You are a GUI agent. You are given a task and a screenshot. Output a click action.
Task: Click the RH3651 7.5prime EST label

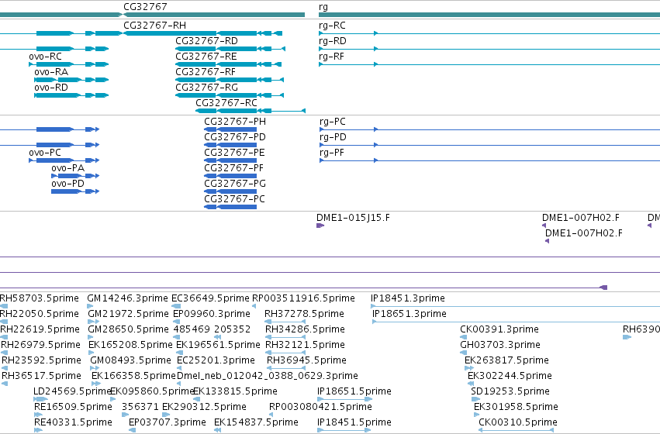(x=41, y=376)
